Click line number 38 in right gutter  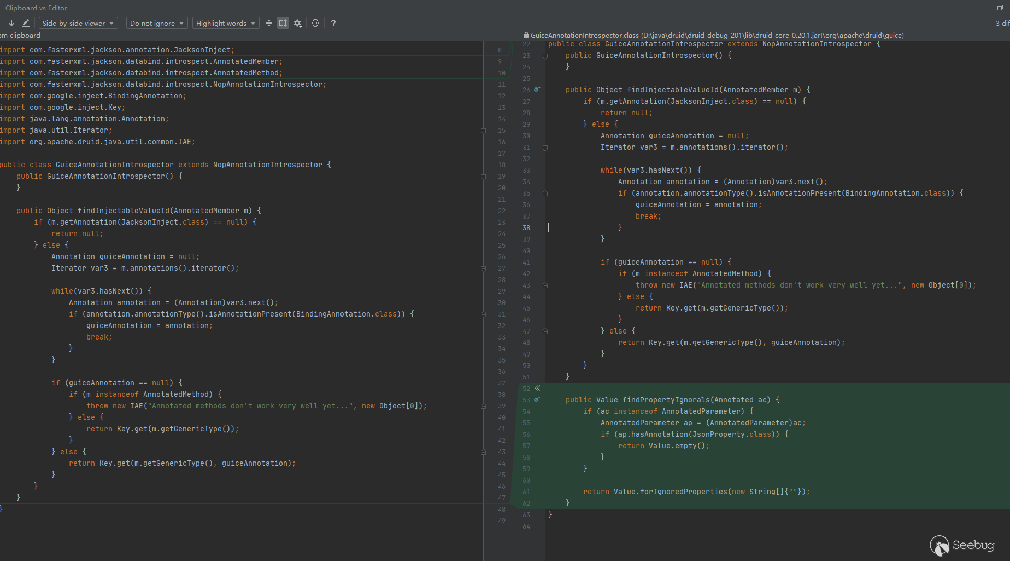tap(526, 228)
